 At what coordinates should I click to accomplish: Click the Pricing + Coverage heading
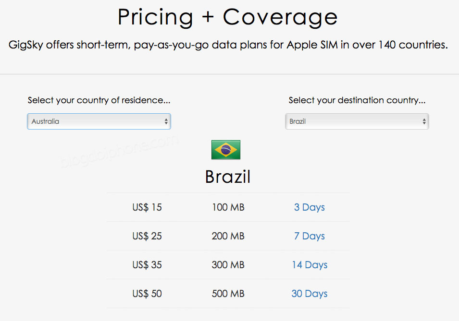(227, 17)
